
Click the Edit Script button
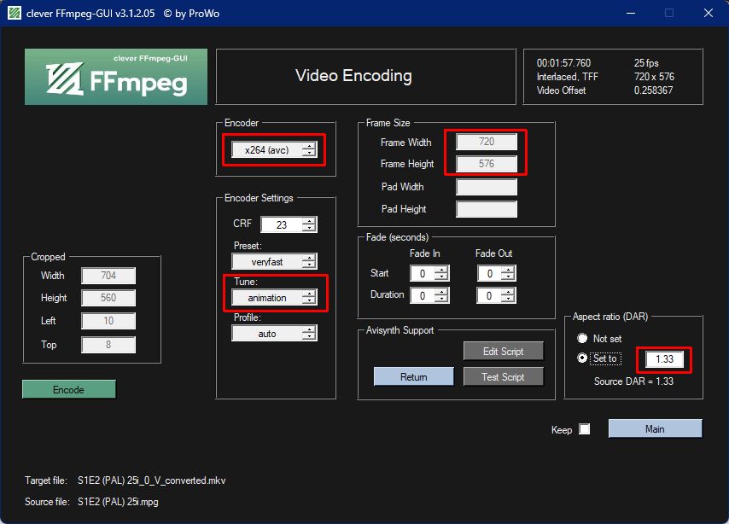pos(503,351)
